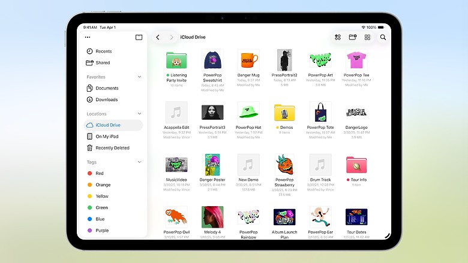Screen dimensions: 468x263
Task: Open PressPortrait3 photo
Action: (x=212, y=112)
